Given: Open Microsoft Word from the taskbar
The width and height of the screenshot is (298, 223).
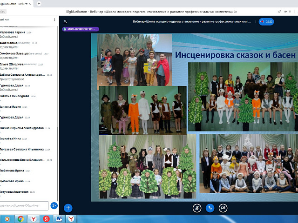Looking at the screenshot, I should 59,219.
